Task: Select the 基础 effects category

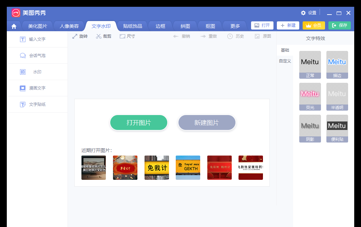Action: point(285,50)
